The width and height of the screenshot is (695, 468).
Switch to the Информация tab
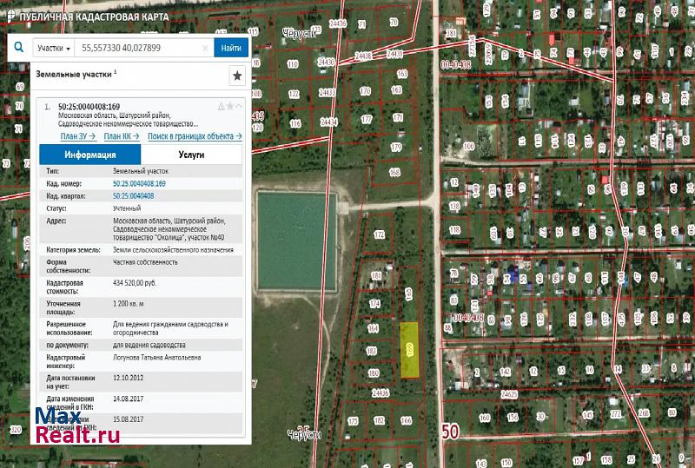tap(90, 155)
